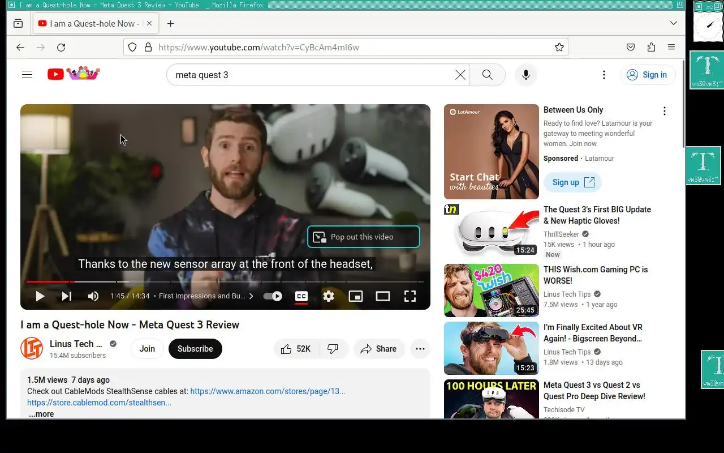Expand description with ...more
This screenshot has width=724, height=453.
tap(41, 414)
